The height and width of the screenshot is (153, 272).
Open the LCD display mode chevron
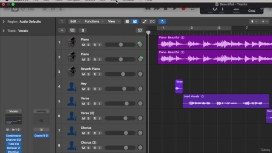(261, 8)
